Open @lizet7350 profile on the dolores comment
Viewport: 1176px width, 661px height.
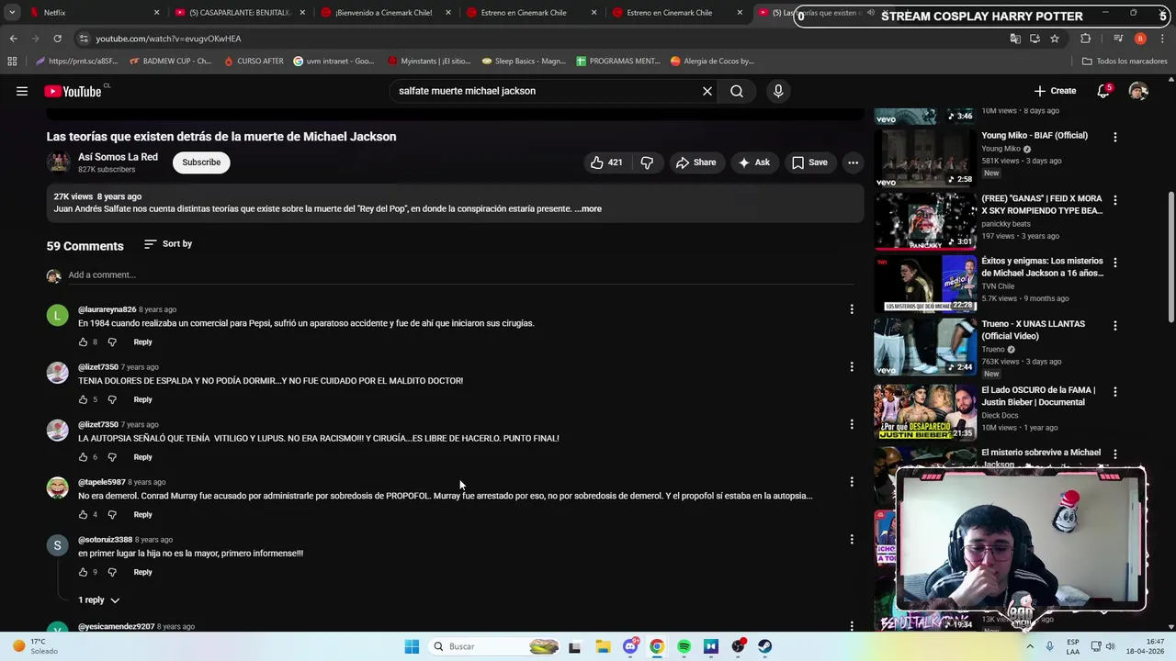pyautogui.click(x=98, y=367)
